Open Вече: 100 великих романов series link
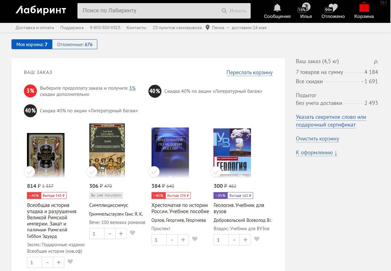Screen dimensions: 391x271 117,222
